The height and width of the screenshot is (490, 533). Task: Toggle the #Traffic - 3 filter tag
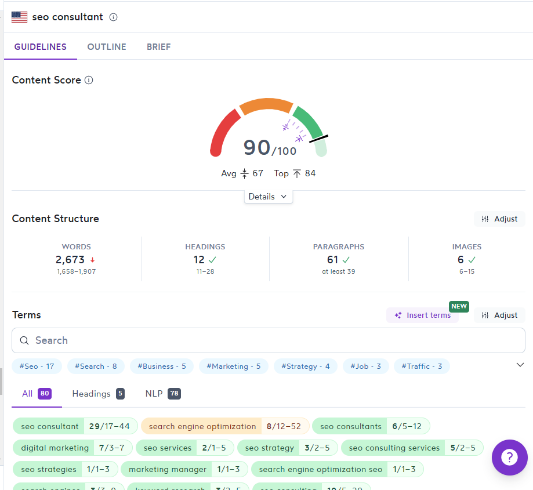[422, 366]
